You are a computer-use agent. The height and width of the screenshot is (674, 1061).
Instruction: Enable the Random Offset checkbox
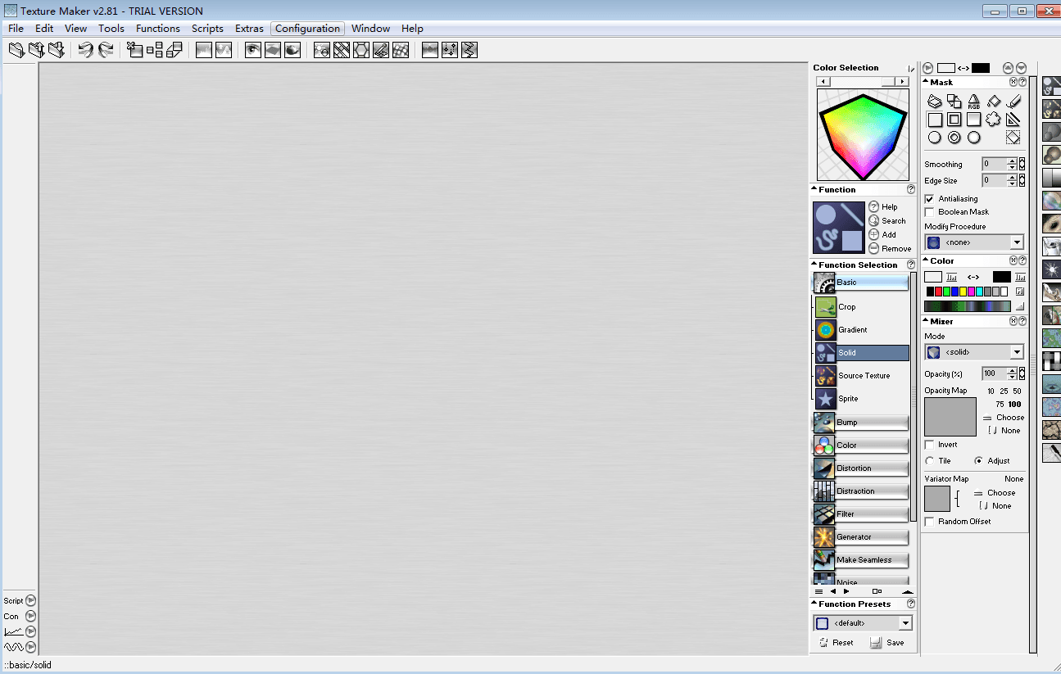tap(927, 521)
